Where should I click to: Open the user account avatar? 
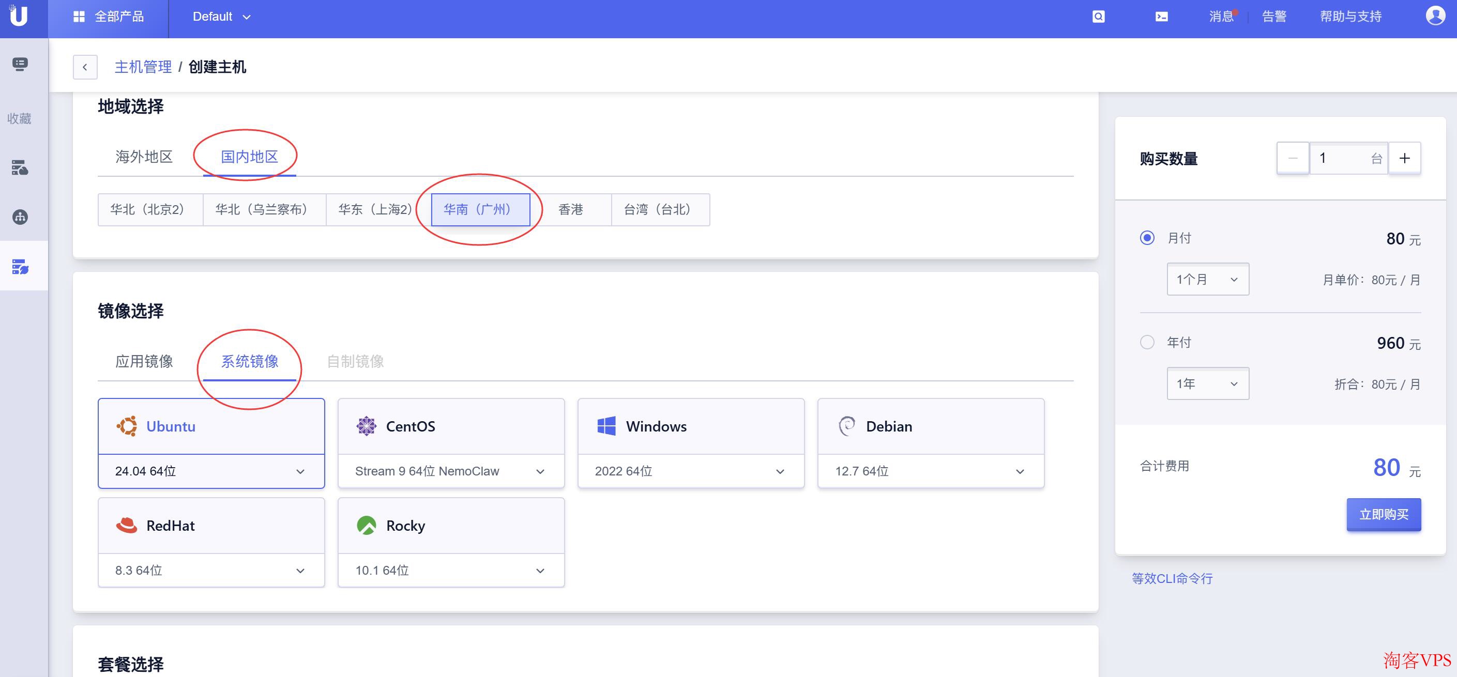point(1435,16)
